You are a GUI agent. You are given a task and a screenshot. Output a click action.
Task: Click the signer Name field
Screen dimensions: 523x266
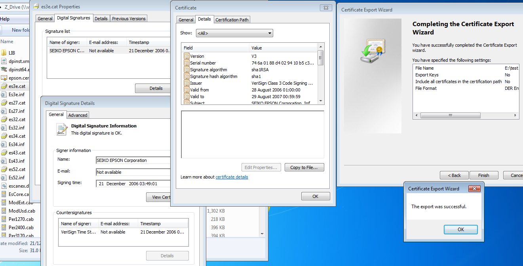pos(133,160)
